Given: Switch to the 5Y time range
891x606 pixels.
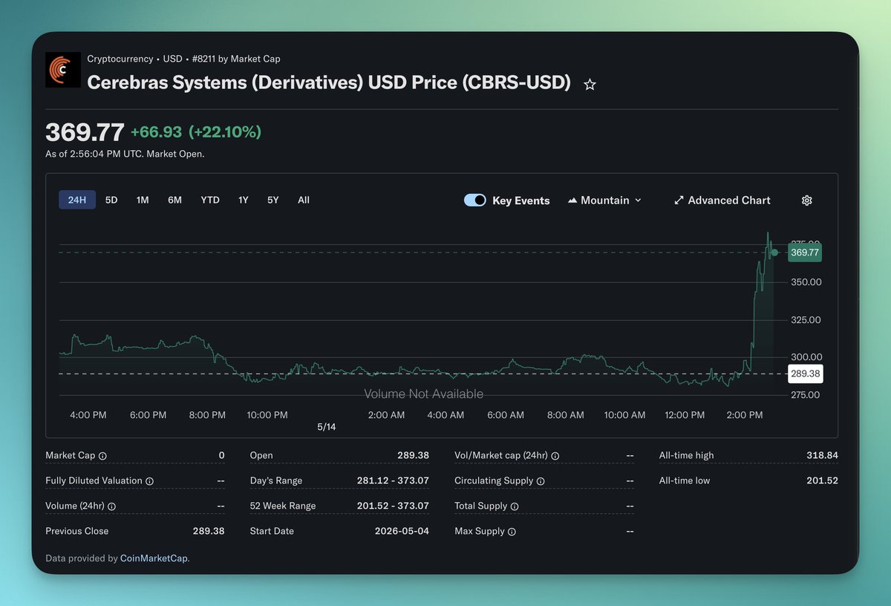Looking at the screenshot, I should pyautogui.click(x=273, y=200).
